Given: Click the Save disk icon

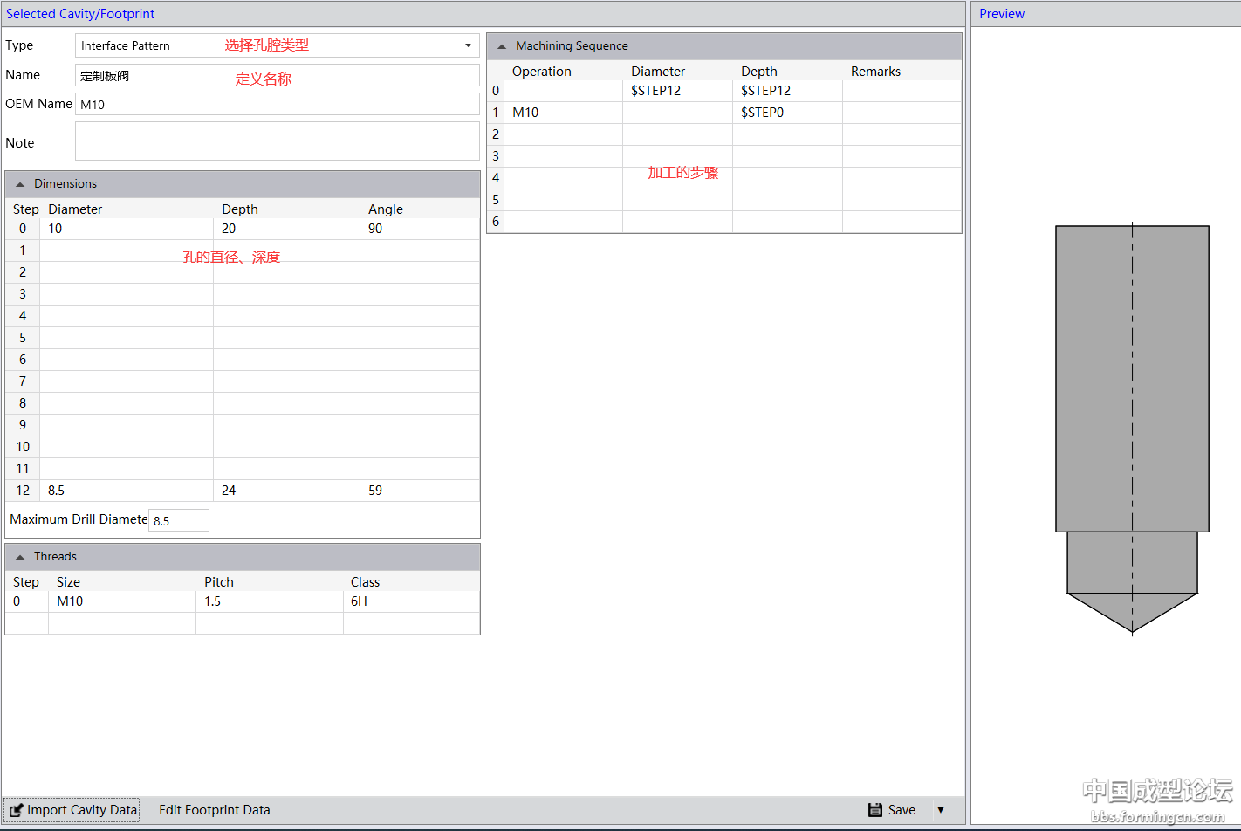Looking at the screenshot, I should [874, 810].
